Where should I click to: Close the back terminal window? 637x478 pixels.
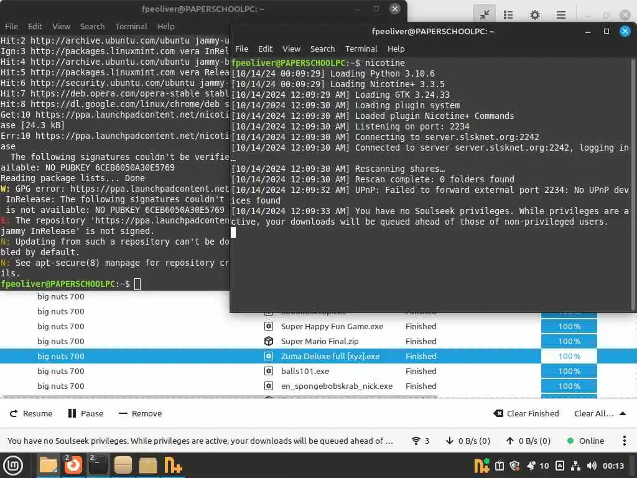[394, 9]
